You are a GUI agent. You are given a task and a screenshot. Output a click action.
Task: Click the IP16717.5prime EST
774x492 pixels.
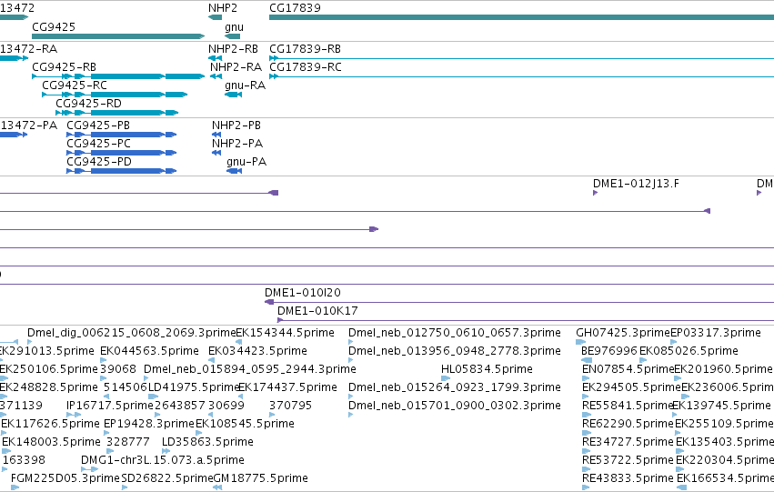coord(110,406)
